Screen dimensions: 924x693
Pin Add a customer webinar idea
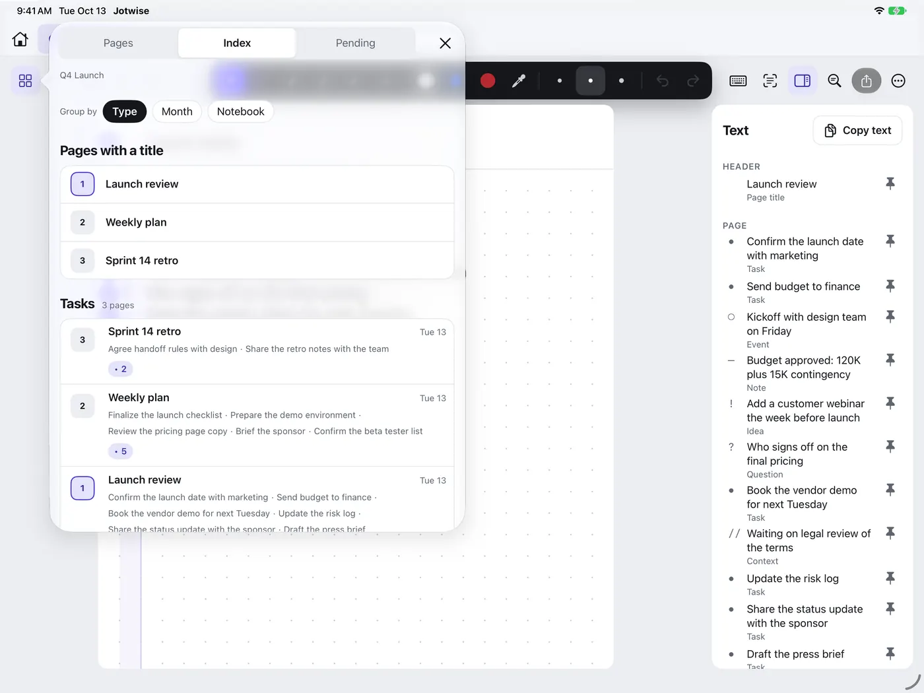tap(890, 403)
